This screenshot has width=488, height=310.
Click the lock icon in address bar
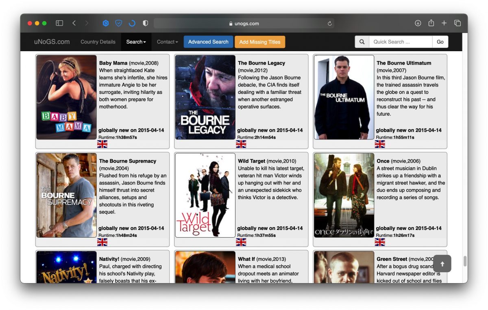coord(231,24)
